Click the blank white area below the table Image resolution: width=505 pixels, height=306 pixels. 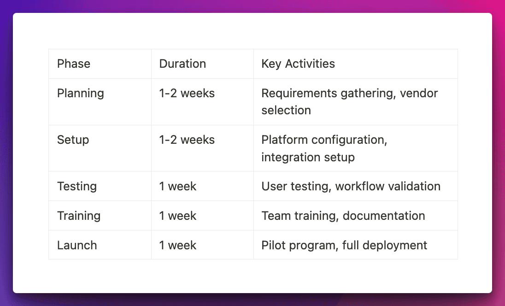[252, 276]
